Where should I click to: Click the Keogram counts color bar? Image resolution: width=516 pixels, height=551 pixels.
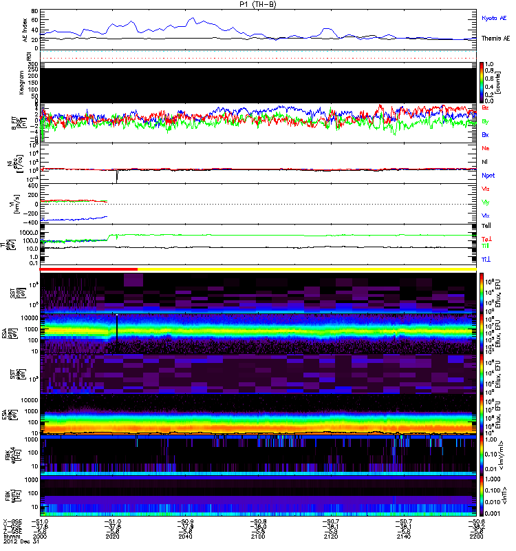coord(482,83)
